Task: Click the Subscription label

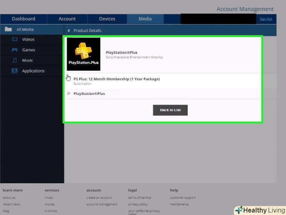Action: [82, 84]
